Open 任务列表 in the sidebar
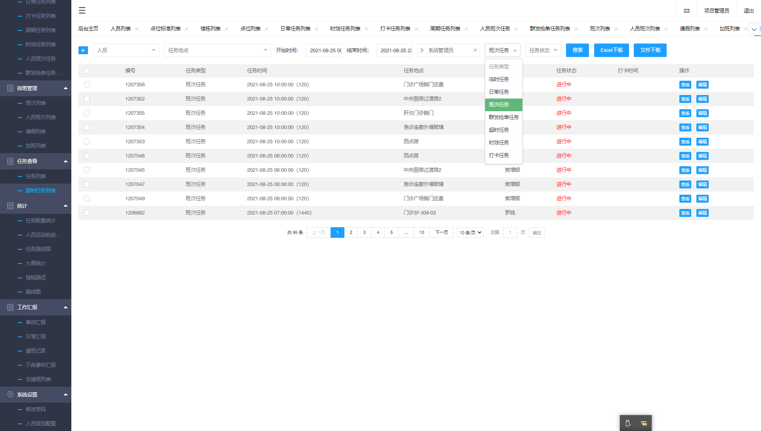This screenshot has height=431, width=761. tap(36, 176)
